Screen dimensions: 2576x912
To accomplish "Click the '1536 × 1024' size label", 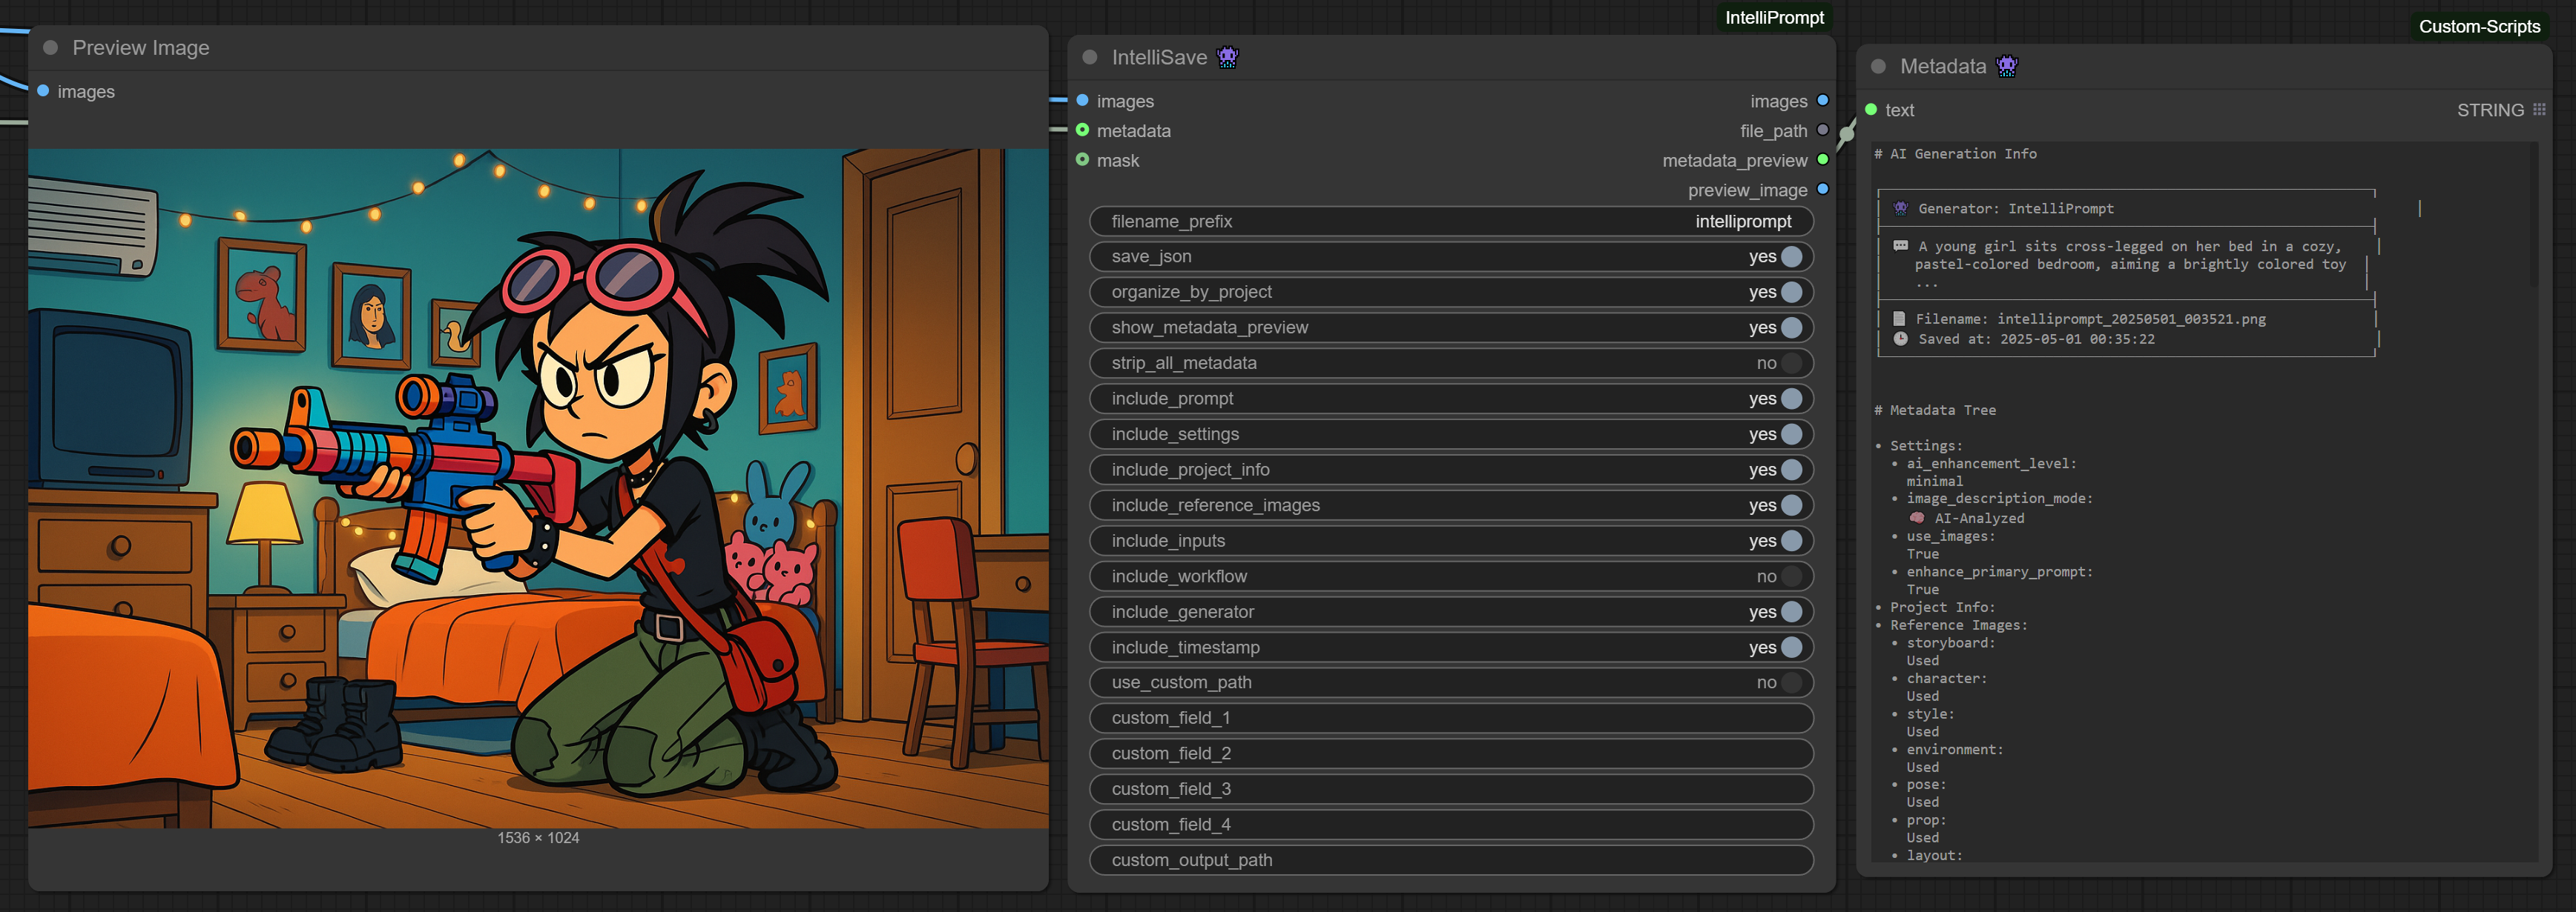I will pyautogui.click(x=538, y=838).
